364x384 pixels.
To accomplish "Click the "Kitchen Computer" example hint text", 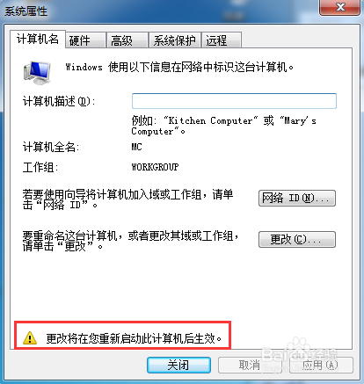I will [x=210, y=120].
